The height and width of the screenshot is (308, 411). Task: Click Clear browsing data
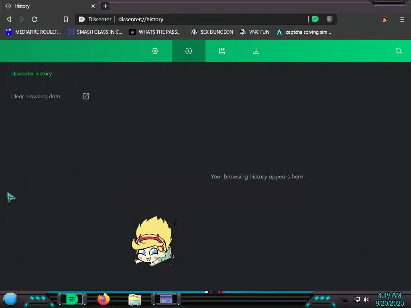pos(36,96)
